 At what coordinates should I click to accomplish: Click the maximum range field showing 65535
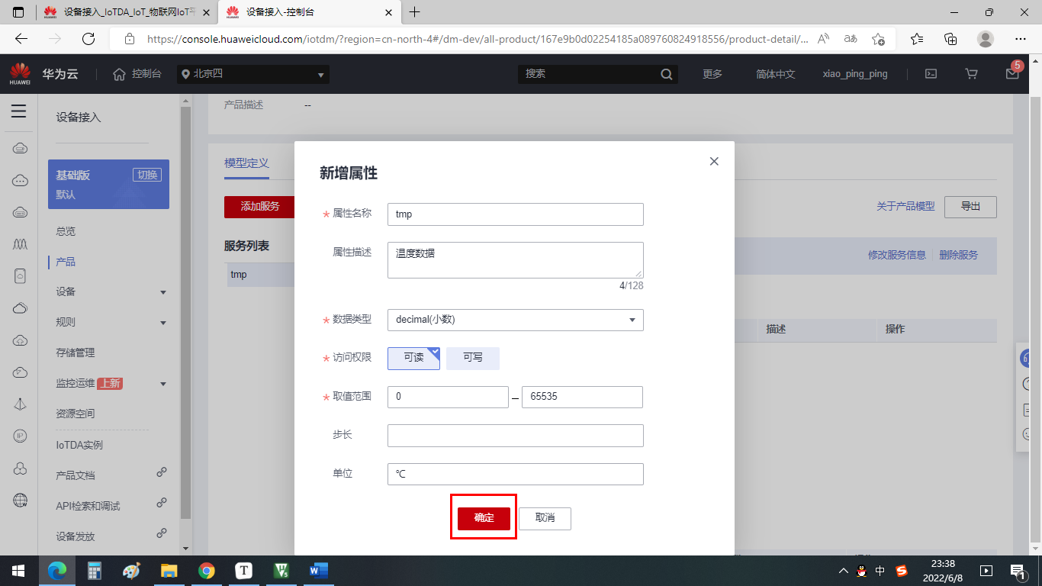coord(582,398)
